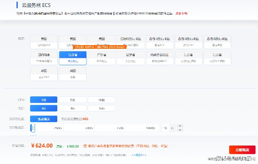The width and height of the screenshot is (258, 164).
Task: Click the gift icon beside the new-user discount
Action: 85,146
